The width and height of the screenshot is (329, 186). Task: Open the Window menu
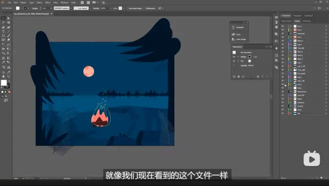(x=64, y=2)
